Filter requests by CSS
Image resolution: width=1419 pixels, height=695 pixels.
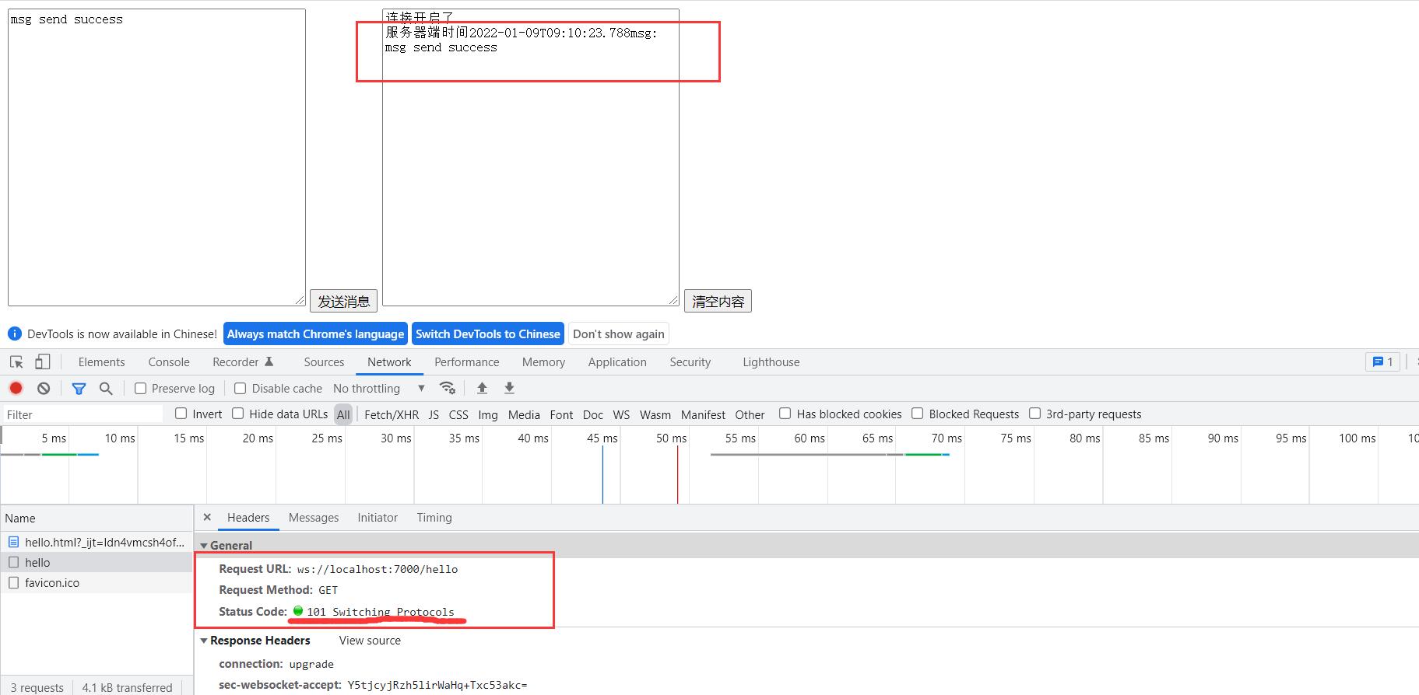click(x=458, y=414)
